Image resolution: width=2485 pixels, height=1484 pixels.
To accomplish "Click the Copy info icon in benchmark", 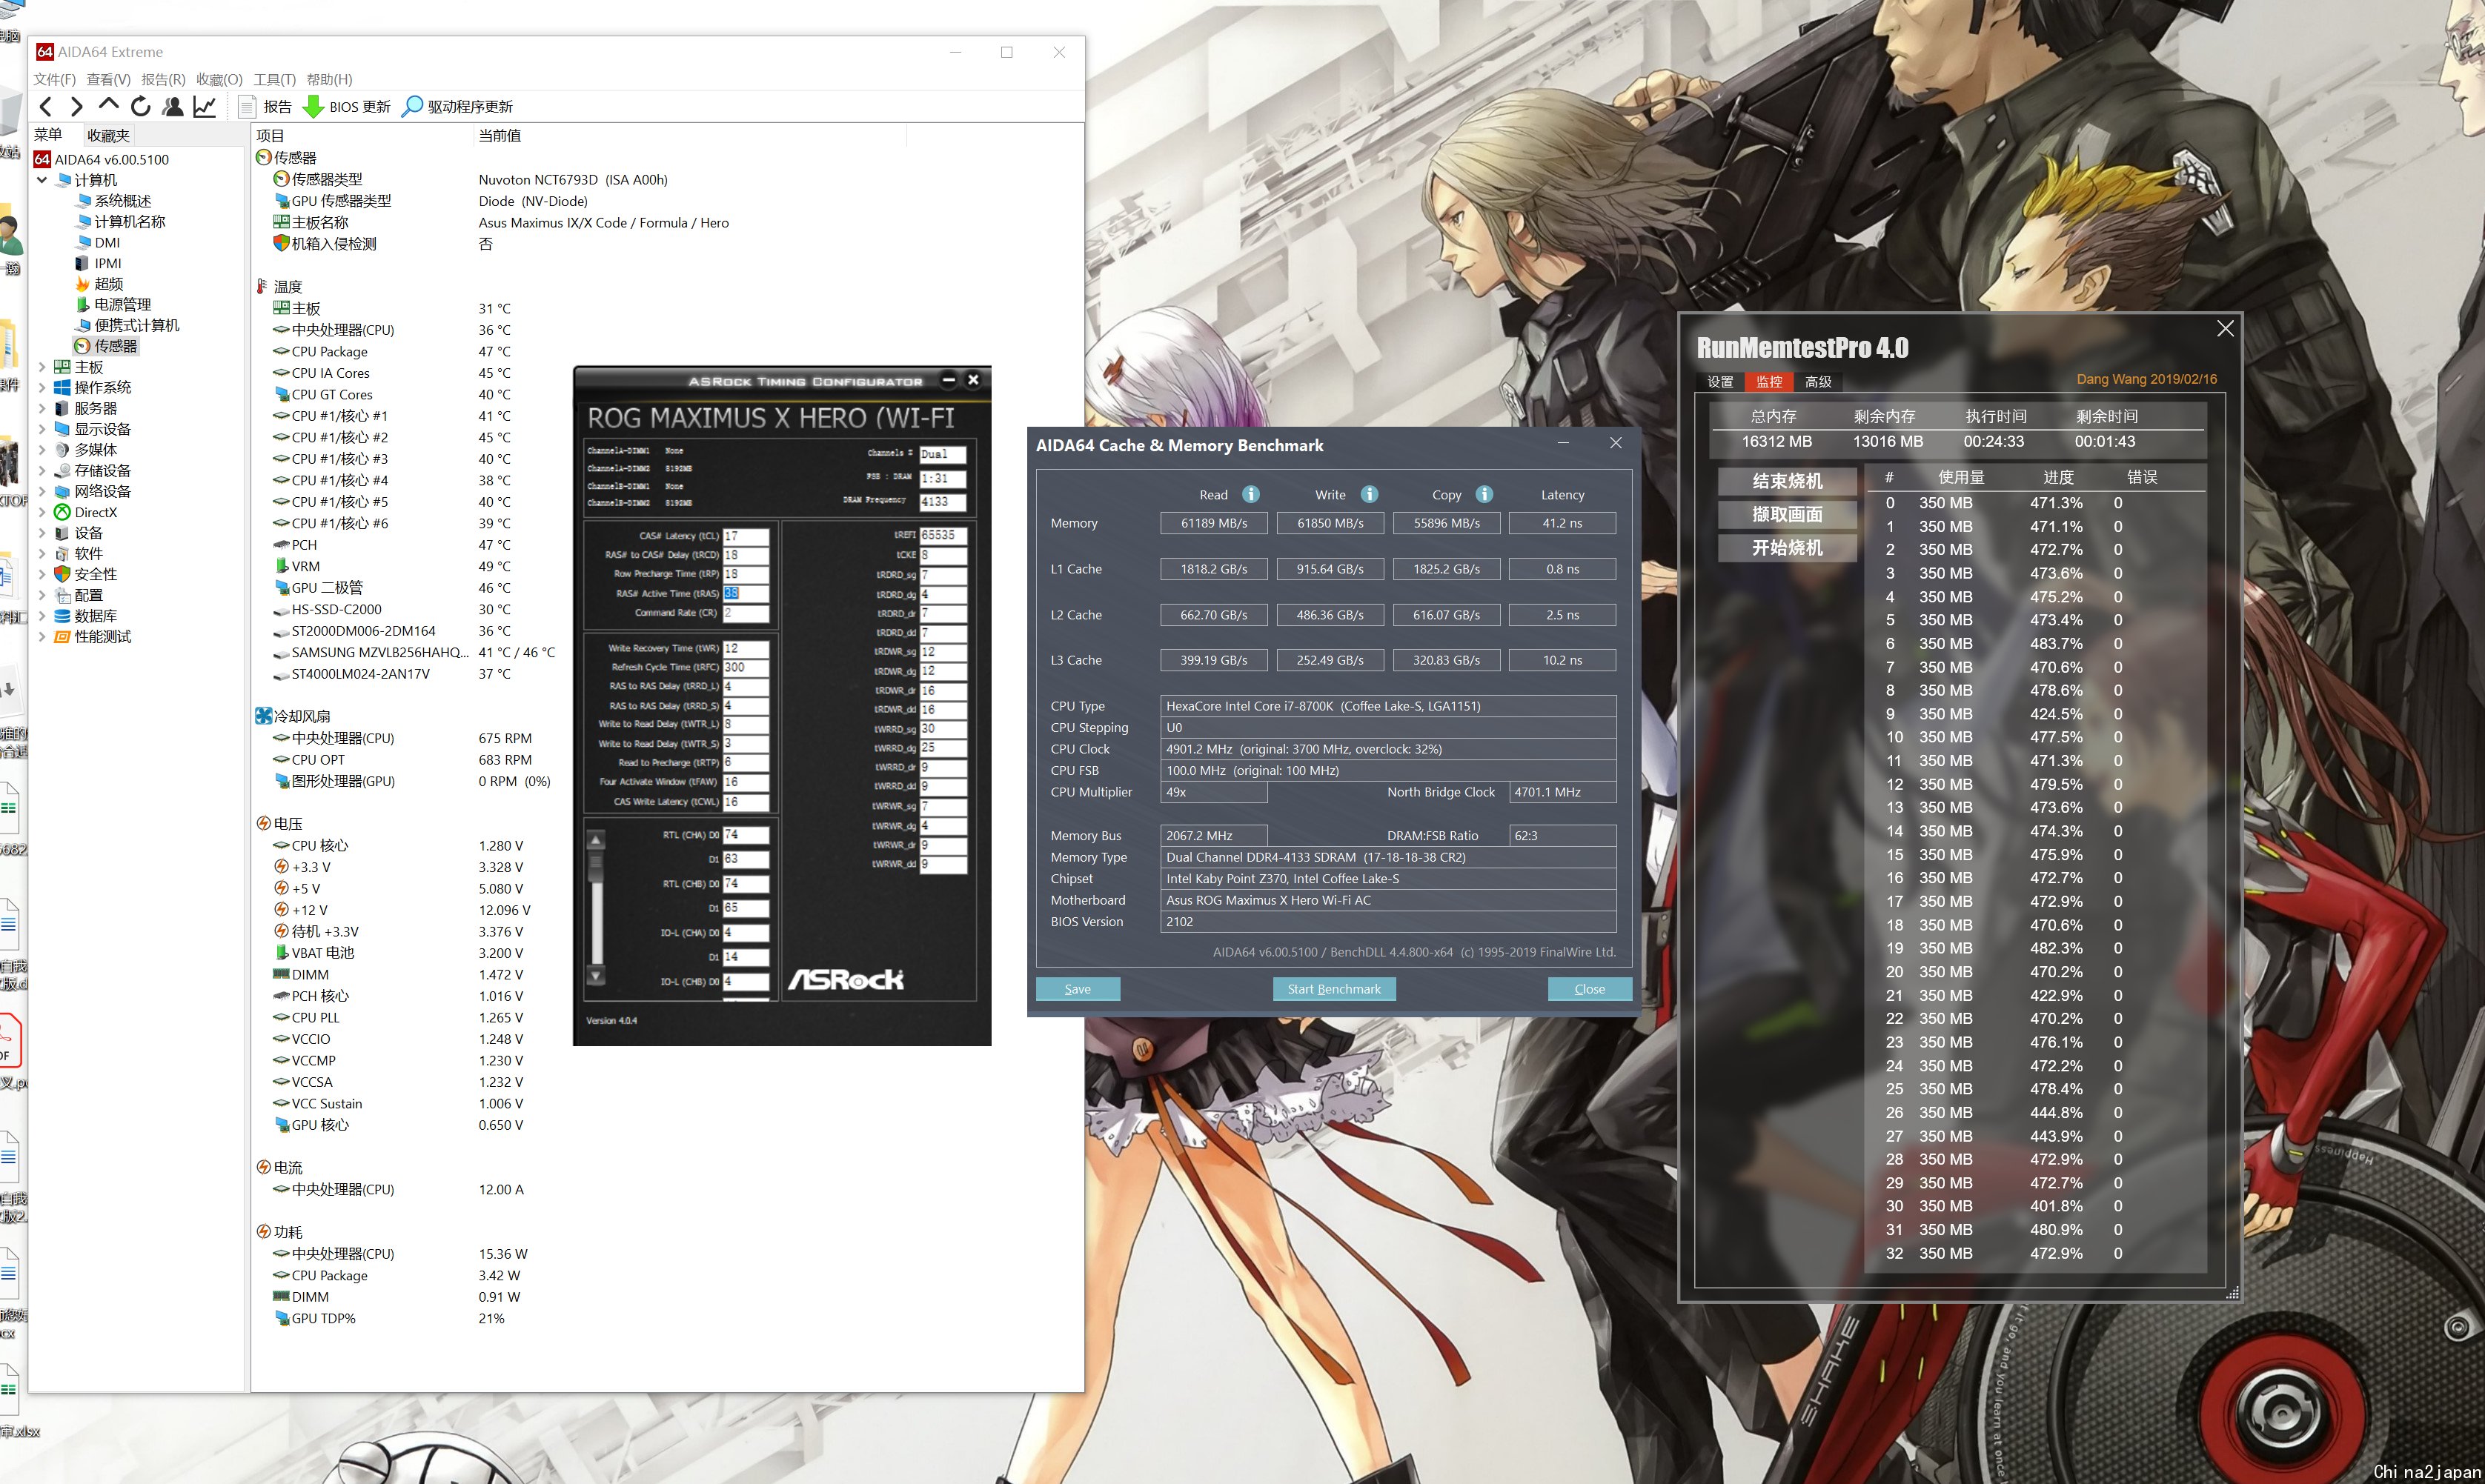I will coord(1485,494).
